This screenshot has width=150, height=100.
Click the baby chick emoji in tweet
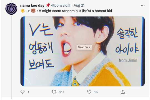point(23,11)
